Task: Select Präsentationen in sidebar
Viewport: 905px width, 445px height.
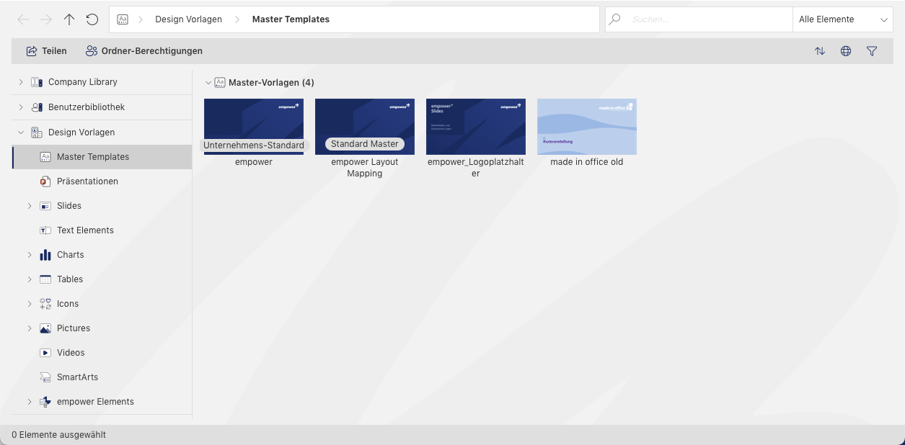Action: (102, 181)
